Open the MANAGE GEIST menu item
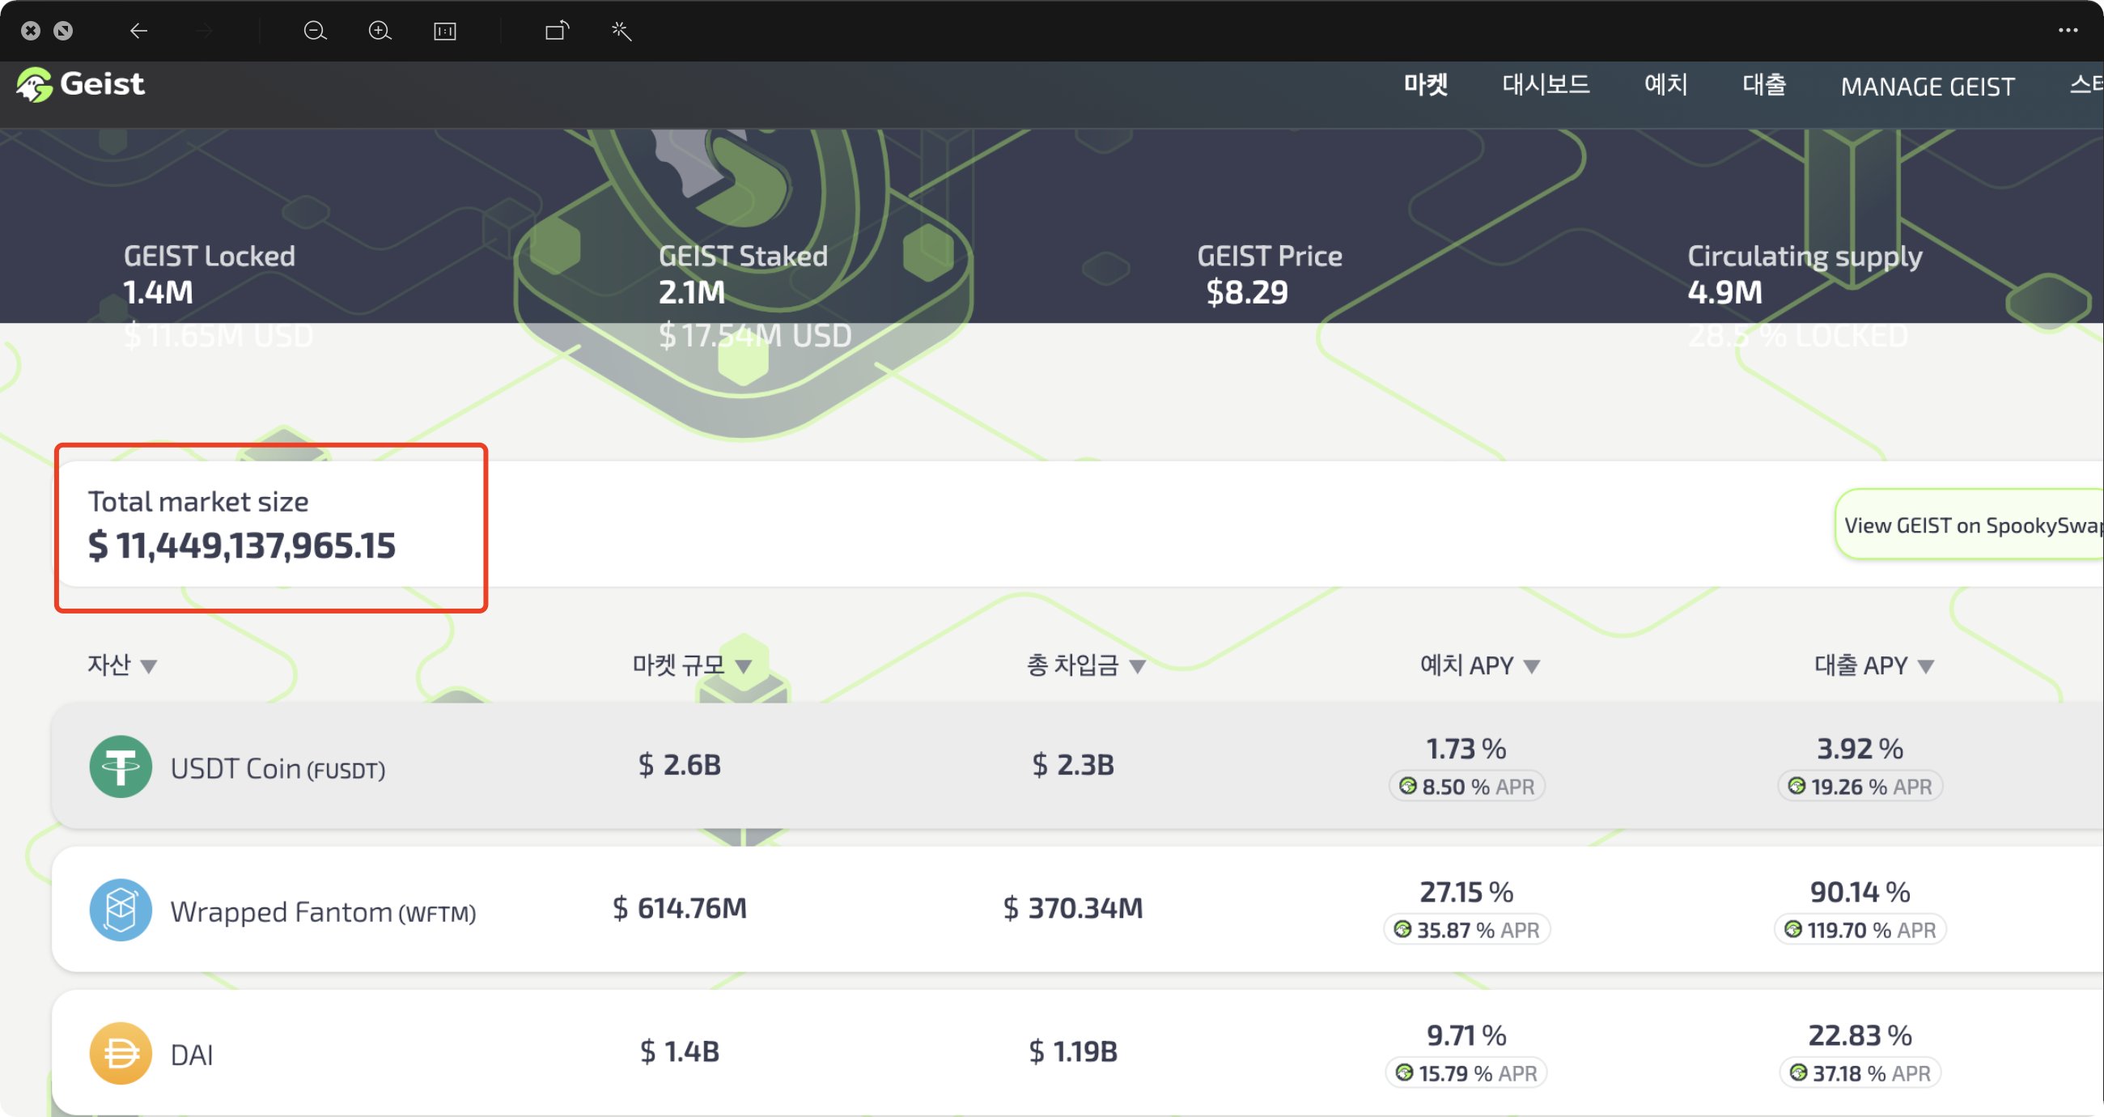Viewport: 2104px width, 1117px height. (x=1927, y=87)
